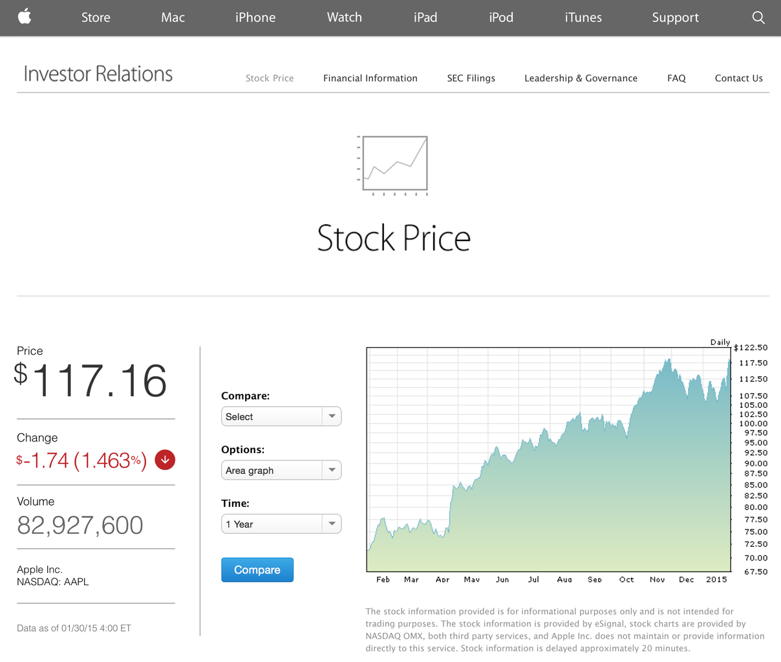Click the stock chart illustration icon

point(392,165)
